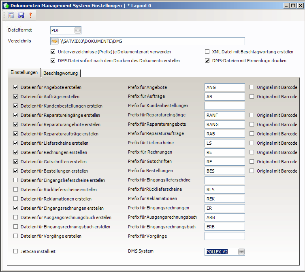Check Original mit Barcode for Lieferscheine

[252, 143]
